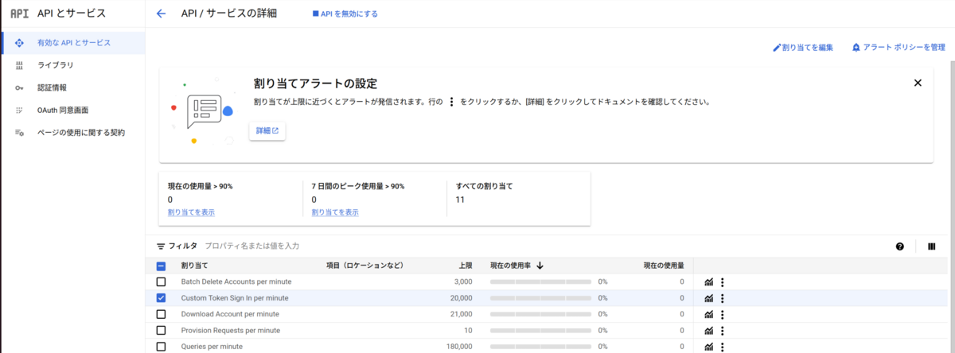Open more options for Queries per minute
The width and height of the screenshot is (955, 353).
(723, 347)
